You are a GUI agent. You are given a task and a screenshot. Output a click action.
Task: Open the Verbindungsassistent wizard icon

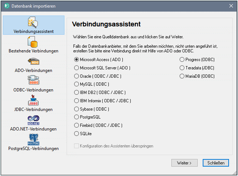33,22
